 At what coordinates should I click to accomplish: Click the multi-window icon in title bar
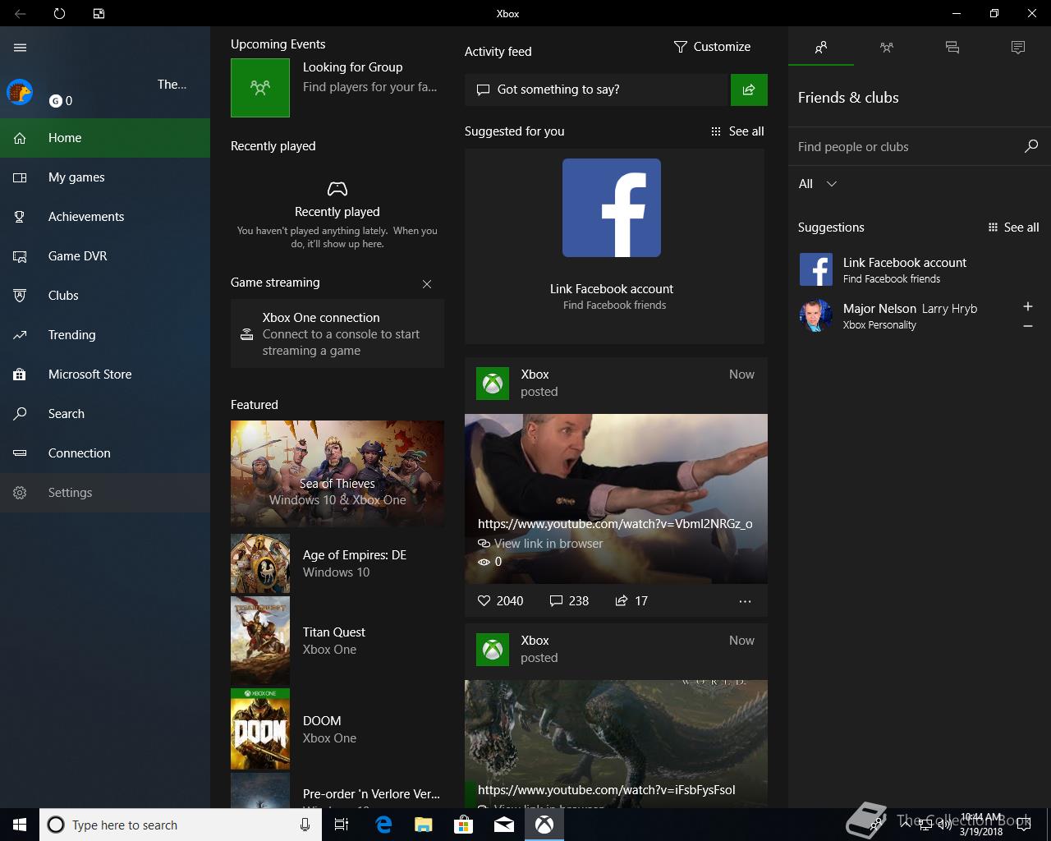coord(99,13)
